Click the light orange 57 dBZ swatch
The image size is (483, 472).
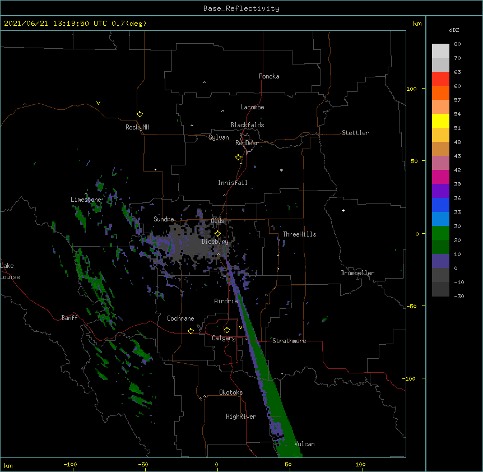tap(440, 107)
